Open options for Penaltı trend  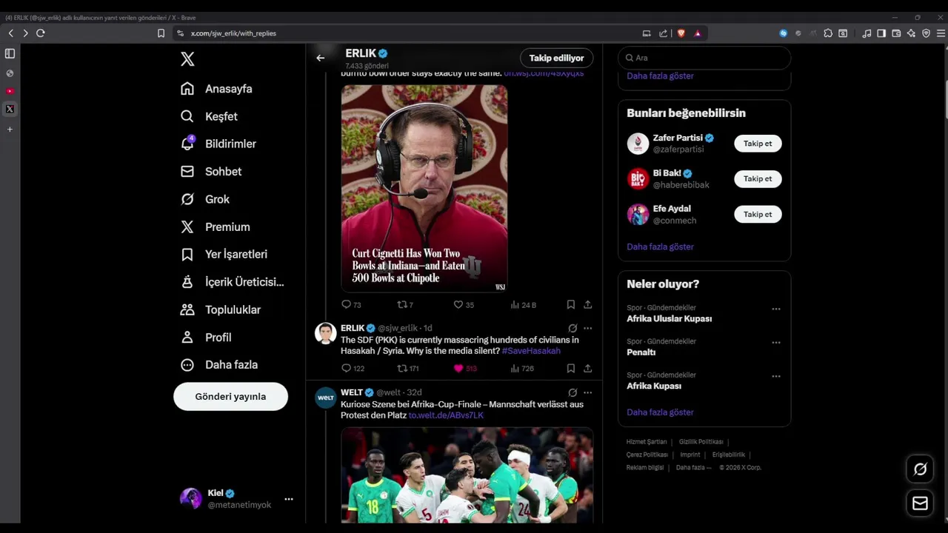pyautogui.click(x=776, y=343)
